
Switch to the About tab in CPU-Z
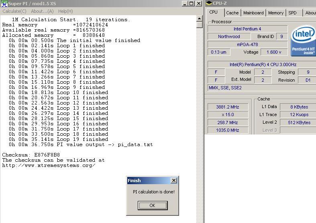point(310,13)
